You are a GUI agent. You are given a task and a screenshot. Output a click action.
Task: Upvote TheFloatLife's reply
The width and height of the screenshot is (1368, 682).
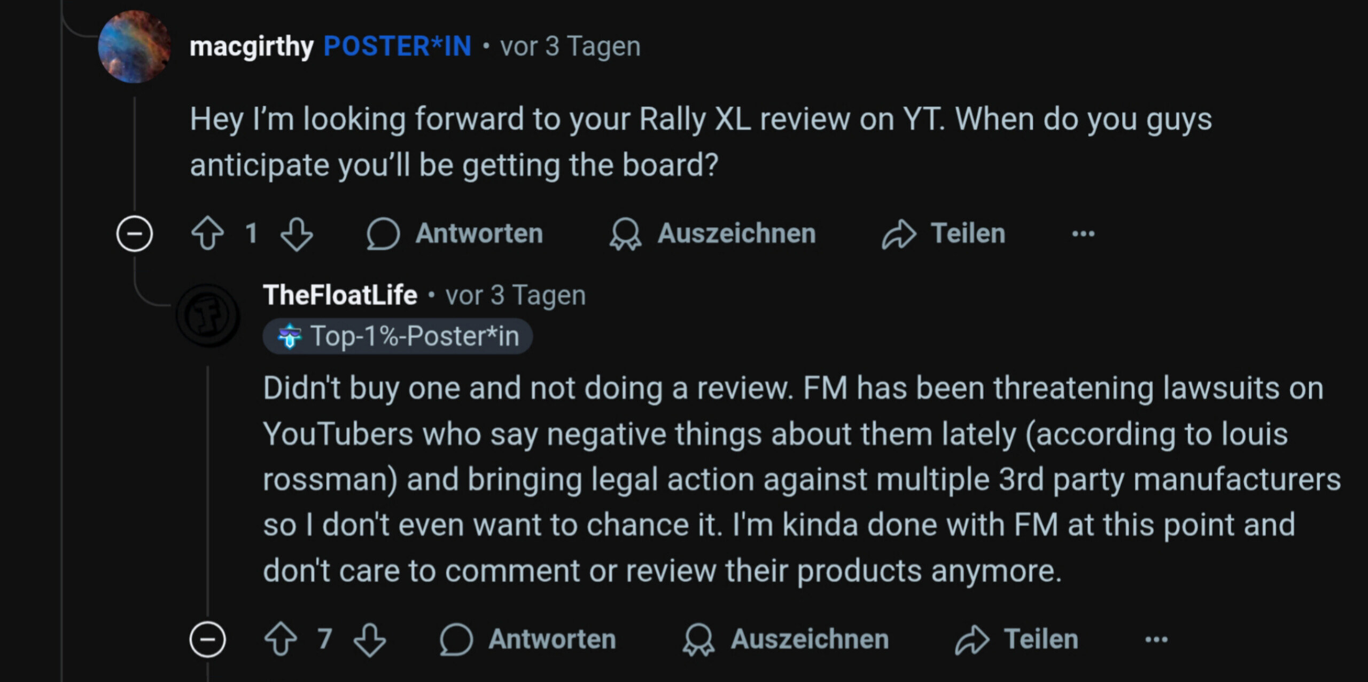click(281, 639)
